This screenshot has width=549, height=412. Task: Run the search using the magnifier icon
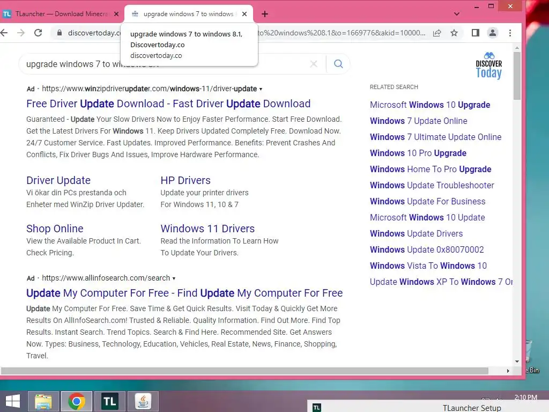pyautogui.click(x=338, y=64)
